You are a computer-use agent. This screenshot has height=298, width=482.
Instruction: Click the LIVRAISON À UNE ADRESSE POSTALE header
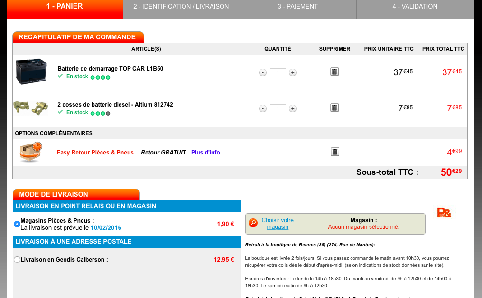click(x=127, y=242)
